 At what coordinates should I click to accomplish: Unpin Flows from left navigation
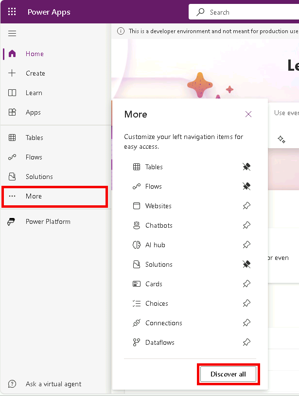246,186
